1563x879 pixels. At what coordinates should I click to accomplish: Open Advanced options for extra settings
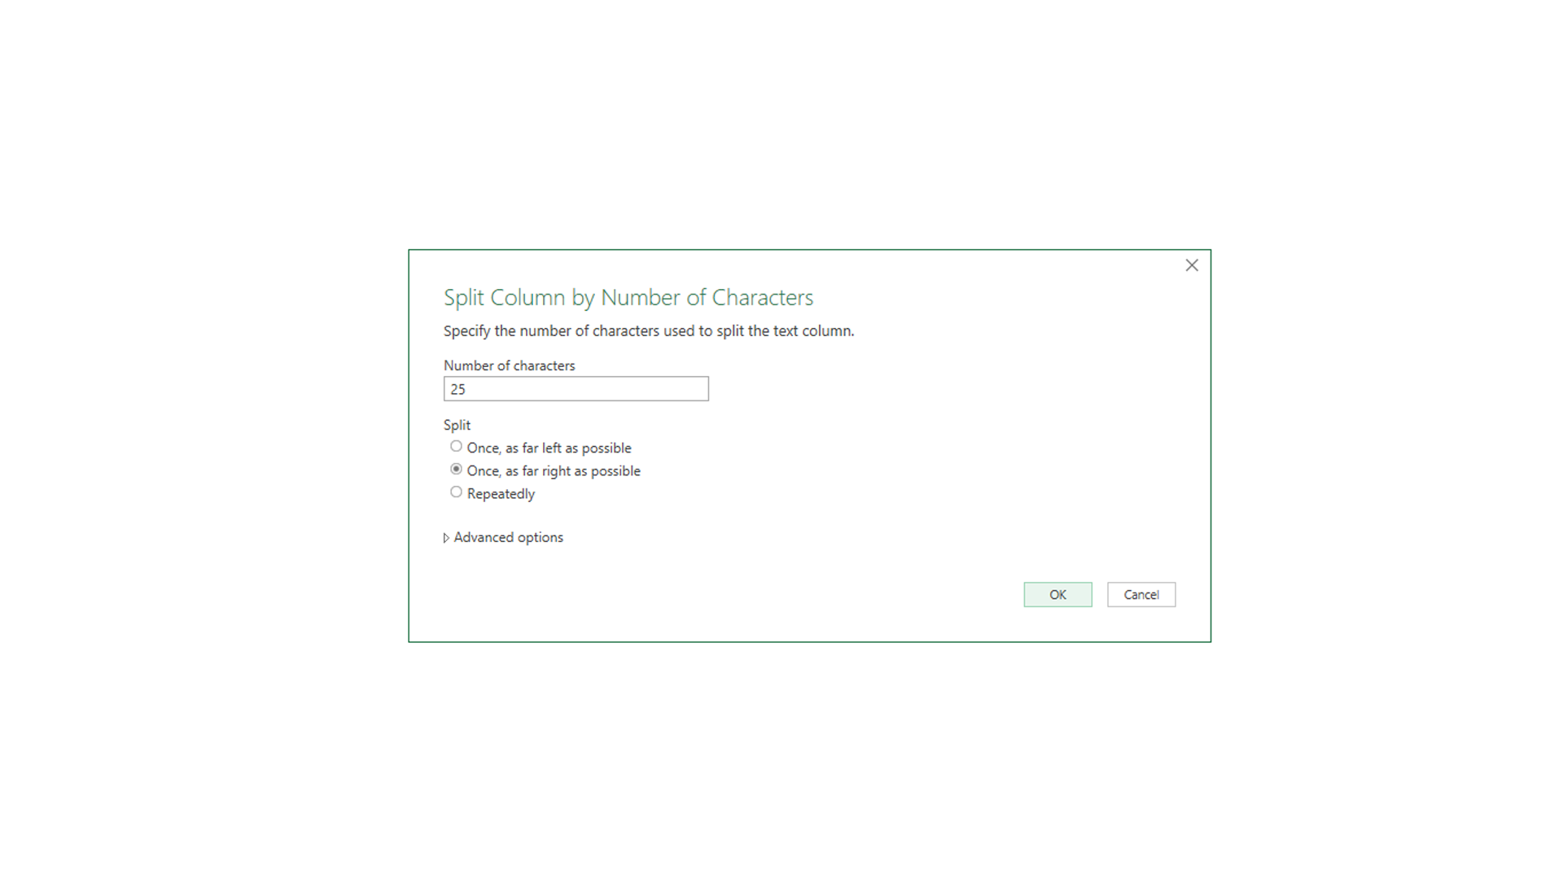[x=508, y=537]
